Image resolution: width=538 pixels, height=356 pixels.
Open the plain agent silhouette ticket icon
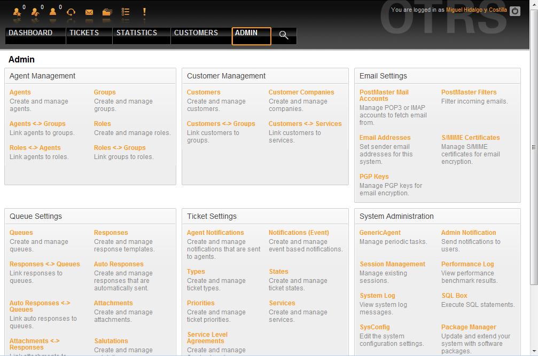53,12
